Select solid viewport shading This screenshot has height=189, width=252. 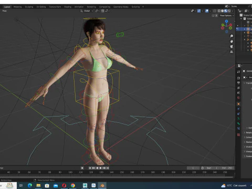pos(222,11)
